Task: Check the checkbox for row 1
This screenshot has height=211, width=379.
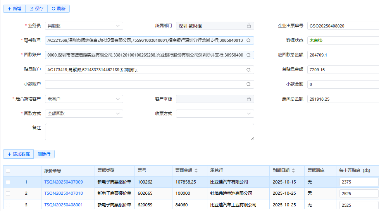Action: 8,182
